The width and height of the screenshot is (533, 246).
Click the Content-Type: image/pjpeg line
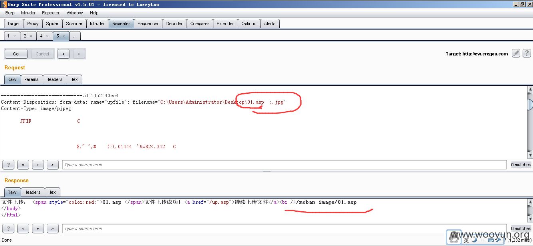[x=36, y=108]
